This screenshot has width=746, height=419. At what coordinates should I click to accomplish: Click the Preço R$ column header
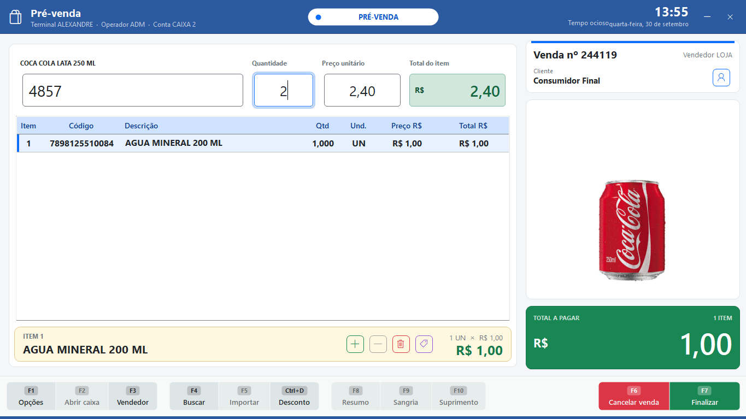[407, 126]
